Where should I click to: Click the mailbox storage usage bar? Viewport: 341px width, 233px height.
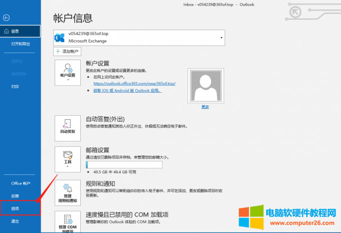pyautogui.click(x=124, y=164)
